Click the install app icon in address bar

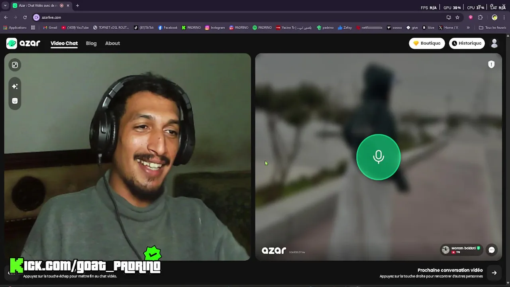pyautogui.click(x=449, y=18)
